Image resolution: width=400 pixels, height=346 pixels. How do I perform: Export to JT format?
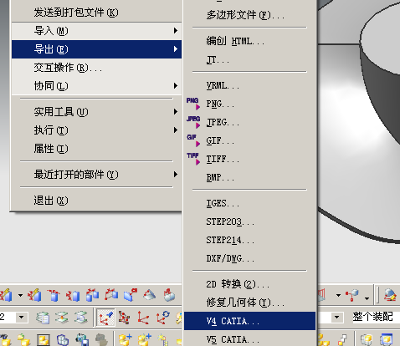[x=249, y=59]
